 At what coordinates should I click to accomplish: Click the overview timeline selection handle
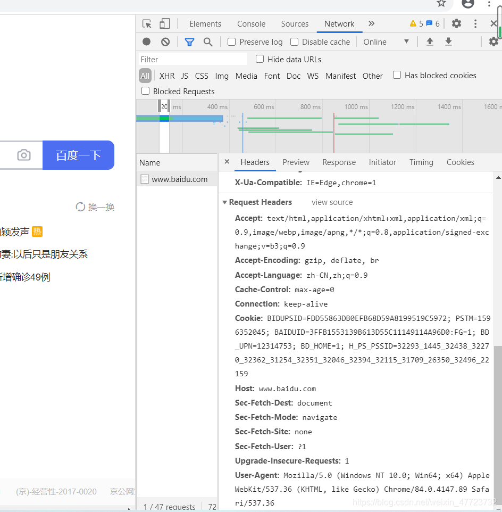click(160, 106)
